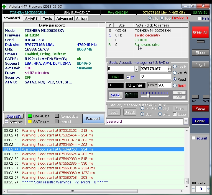Click the red Break All button
Image resolution: width=212 pixels, height=195 pixels.
pyautogui.click(x=200, y=32)
